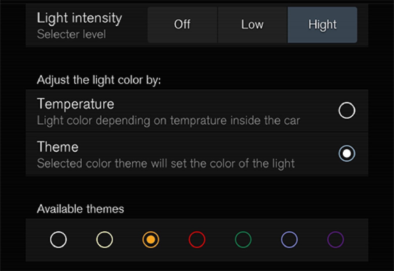Choose the white theme color circle
This screenshot has height=271, width=394.
point(58,239)
